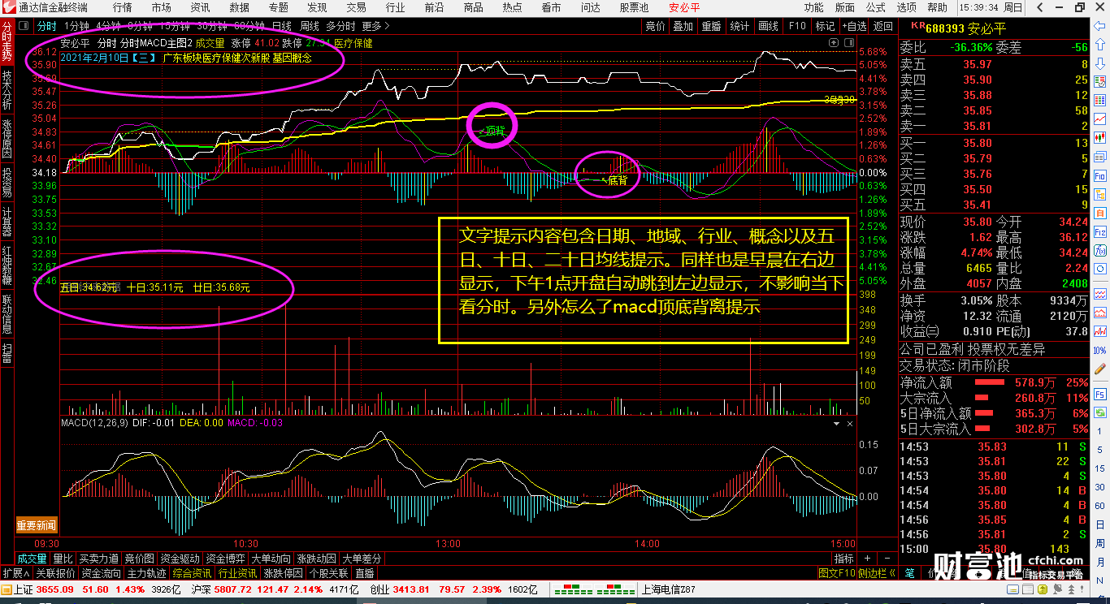Select the 资金驱动 indicator tab
The width and height of the screenshot is (1110, 604).
tap(180, 559)
